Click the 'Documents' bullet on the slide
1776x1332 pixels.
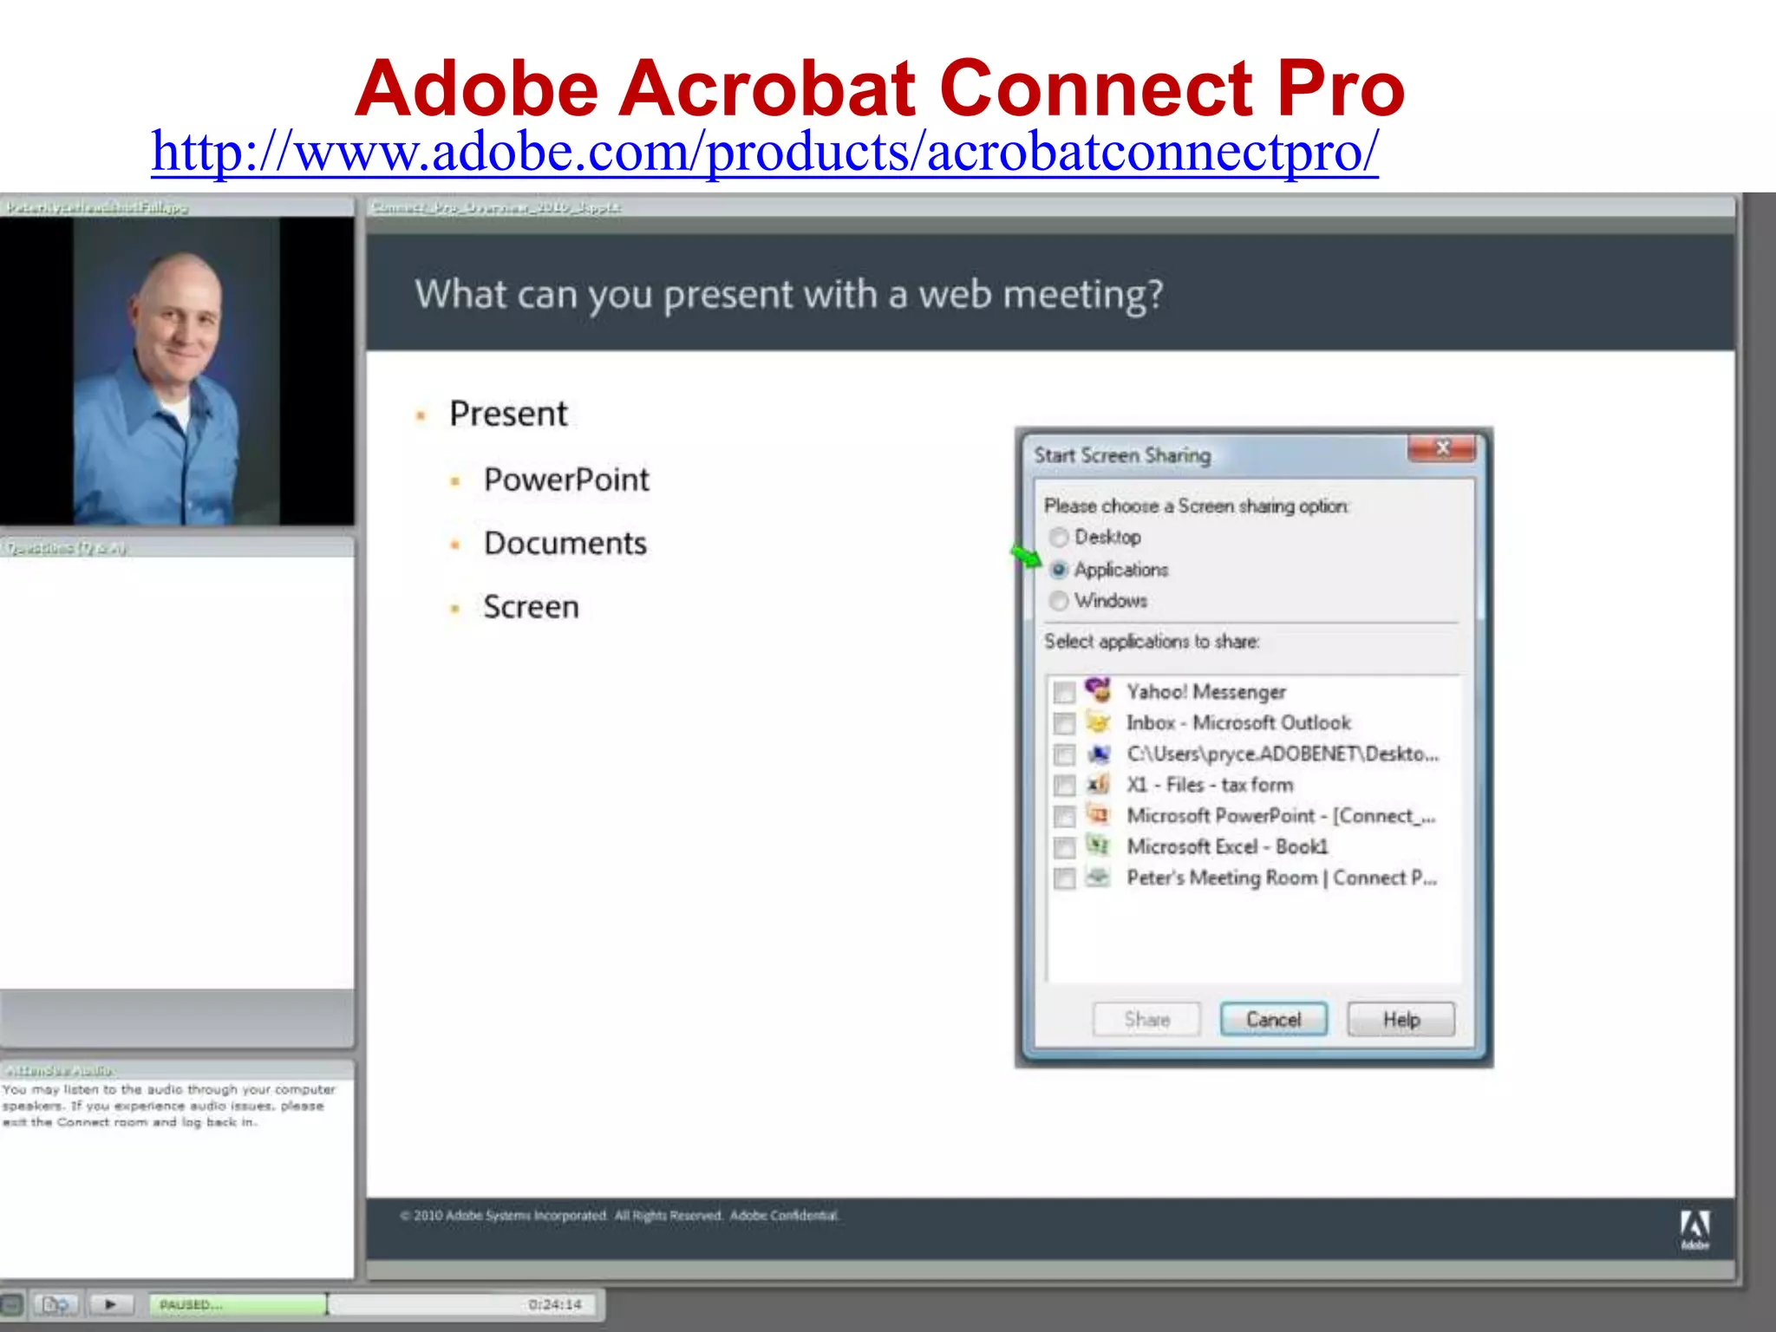[x=565, y=544]
